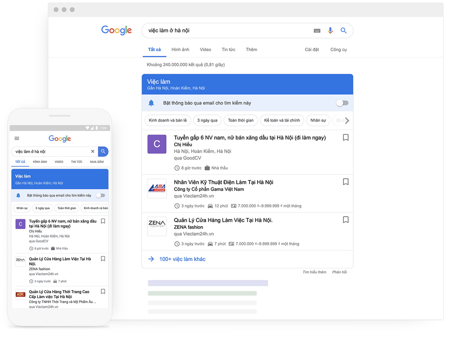
Task: Select the TIN TỨC tab on mobile
Action: coord(77,162)
